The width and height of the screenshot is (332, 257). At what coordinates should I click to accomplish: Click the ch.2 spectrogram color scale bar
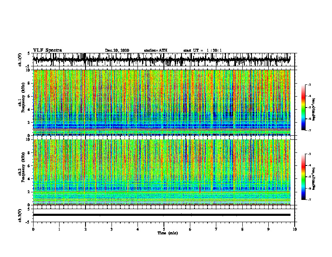coord(303,177)
